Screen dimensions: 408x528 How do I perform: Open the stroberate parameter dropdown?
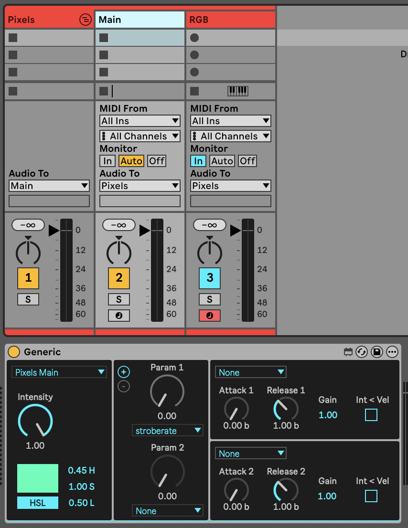tap(168, 431)
